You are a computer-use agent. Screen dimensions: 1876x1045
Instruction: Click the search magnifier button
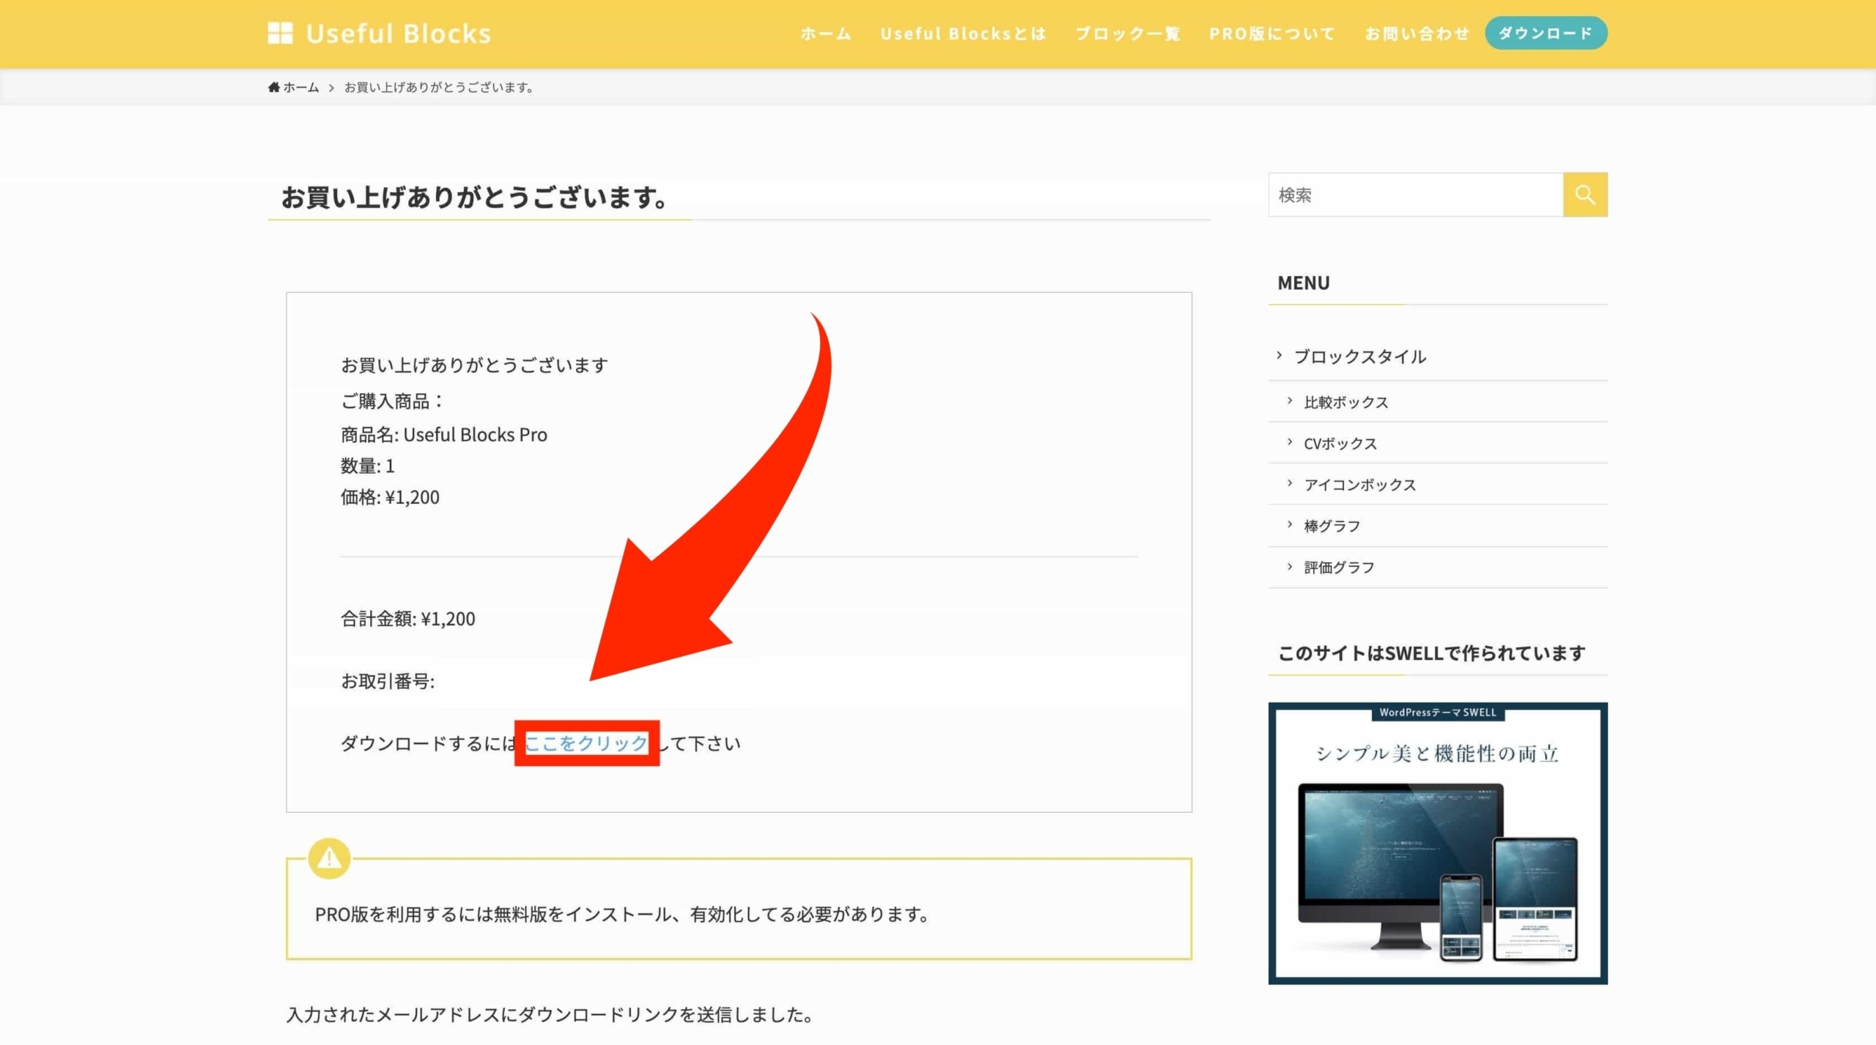pos(1585,195)
